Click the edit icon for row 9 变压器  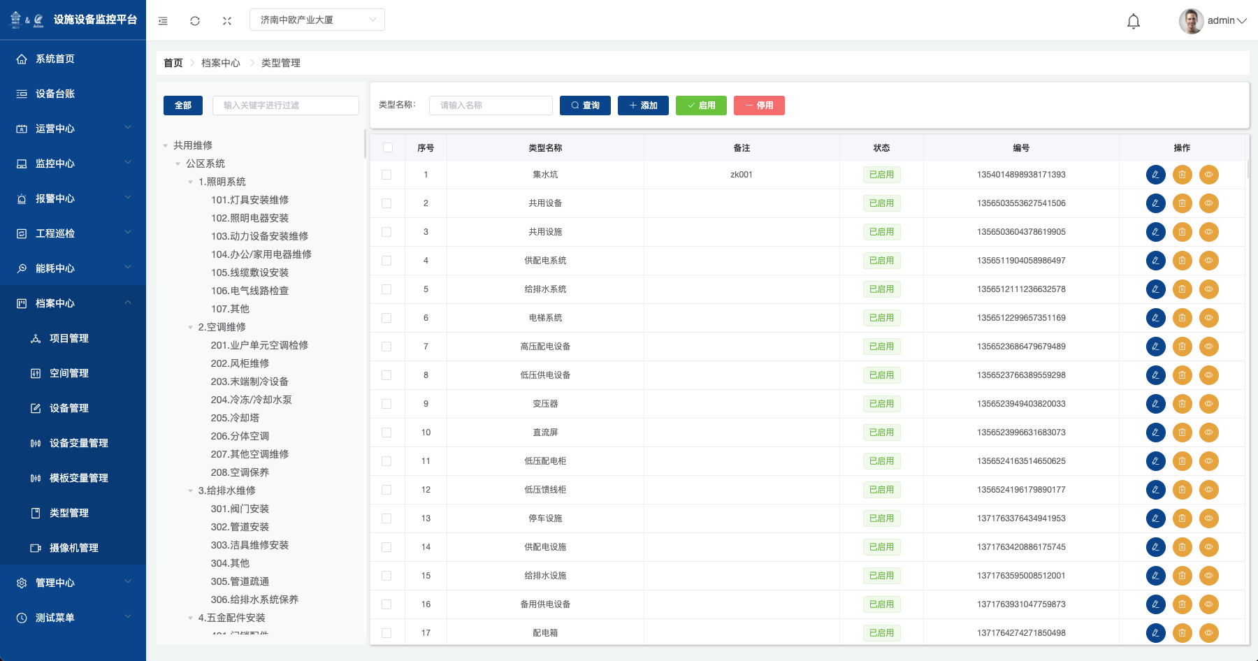1155,404
